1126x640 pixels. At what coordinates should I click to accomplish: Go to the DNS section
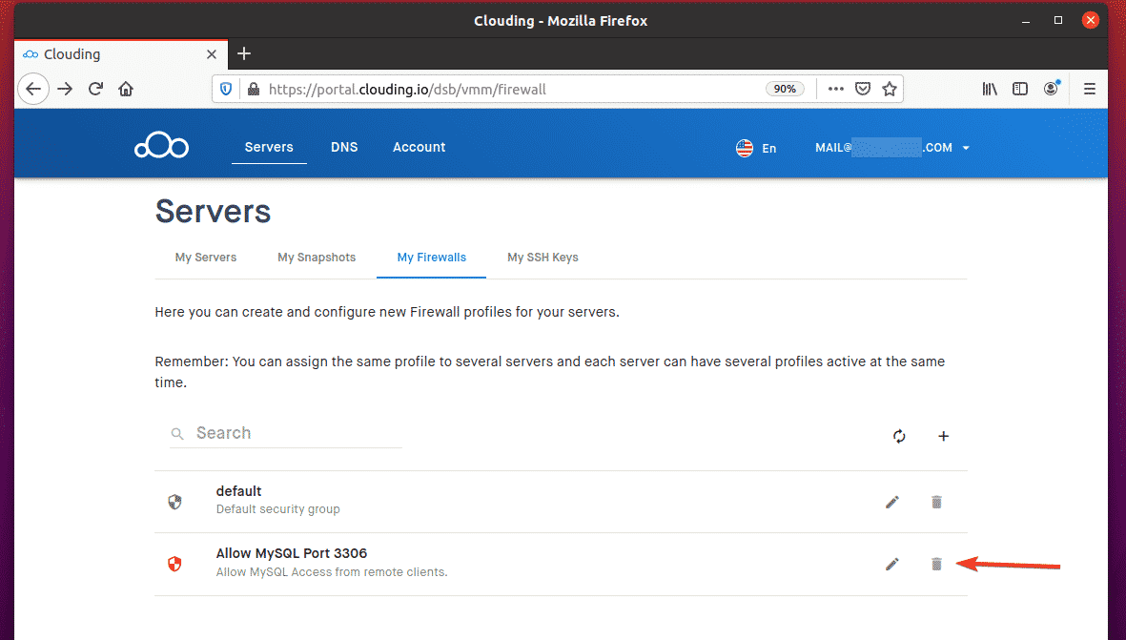point(344,147)
